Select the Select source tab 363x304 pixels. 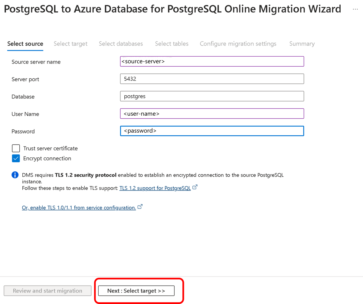[25, 44]
